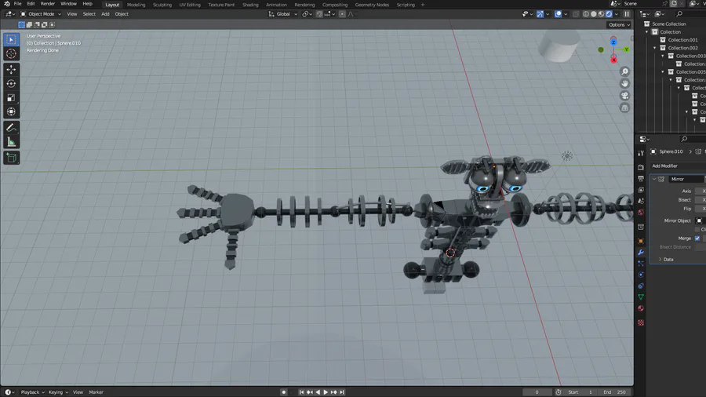Viewport: 706px width, 397px height.
Task: Select the Move tool
Action: click(x=11, y=69)
